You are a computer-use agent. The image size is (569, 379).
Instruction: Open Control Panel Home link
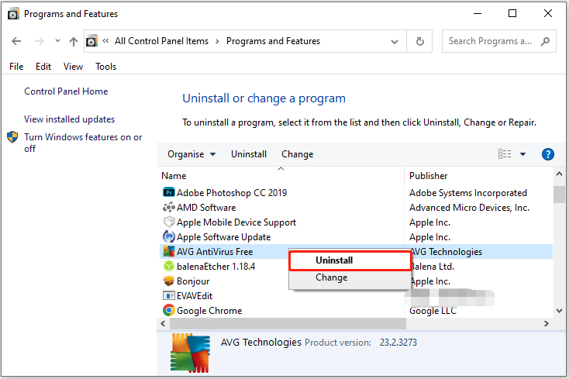[x=66, y=91]
